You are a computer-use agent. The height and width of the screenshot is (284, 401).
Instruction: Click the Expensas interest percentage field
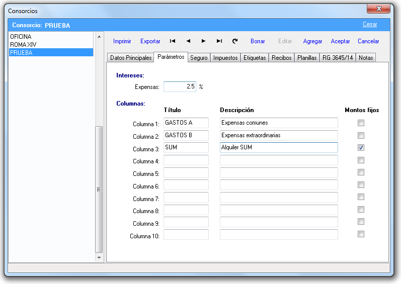180,86
